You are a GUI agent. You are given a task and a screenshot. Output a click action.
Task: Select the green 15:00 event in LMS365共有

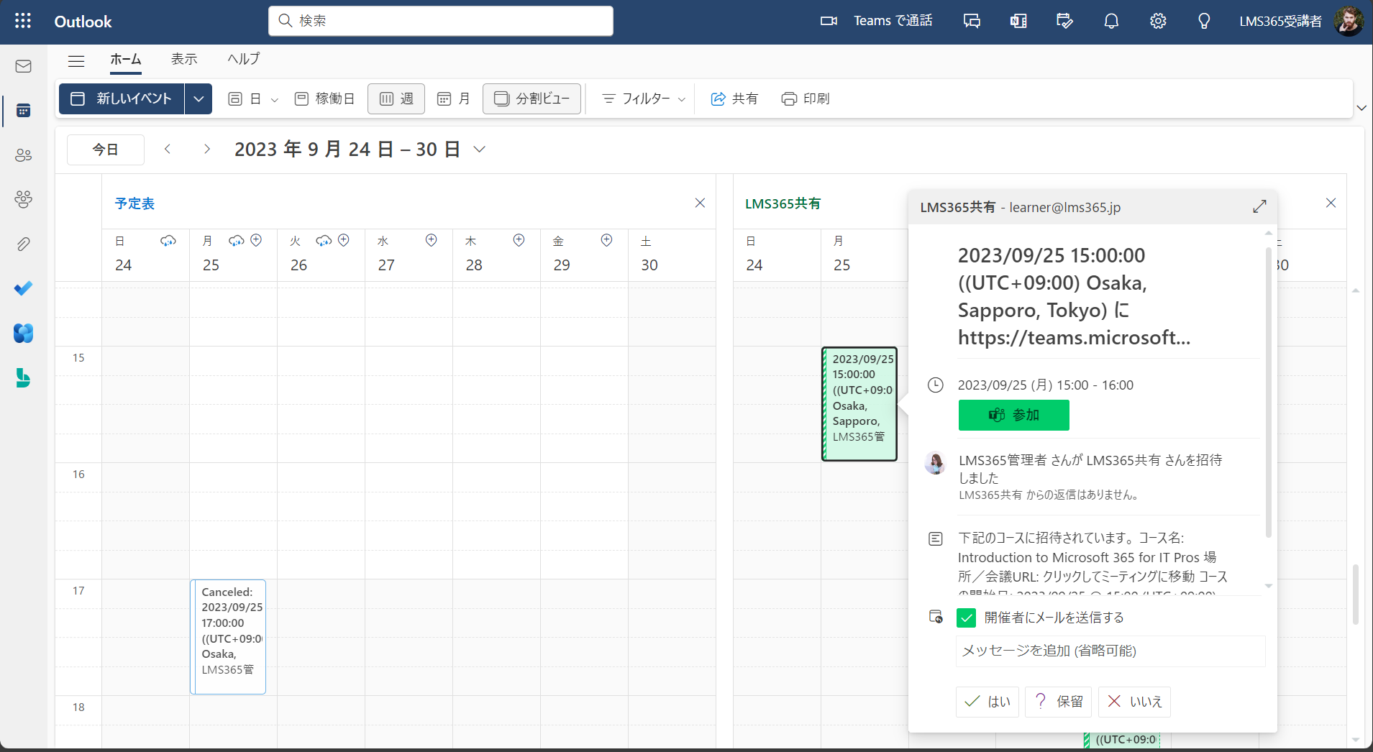(x=860, y=404)
